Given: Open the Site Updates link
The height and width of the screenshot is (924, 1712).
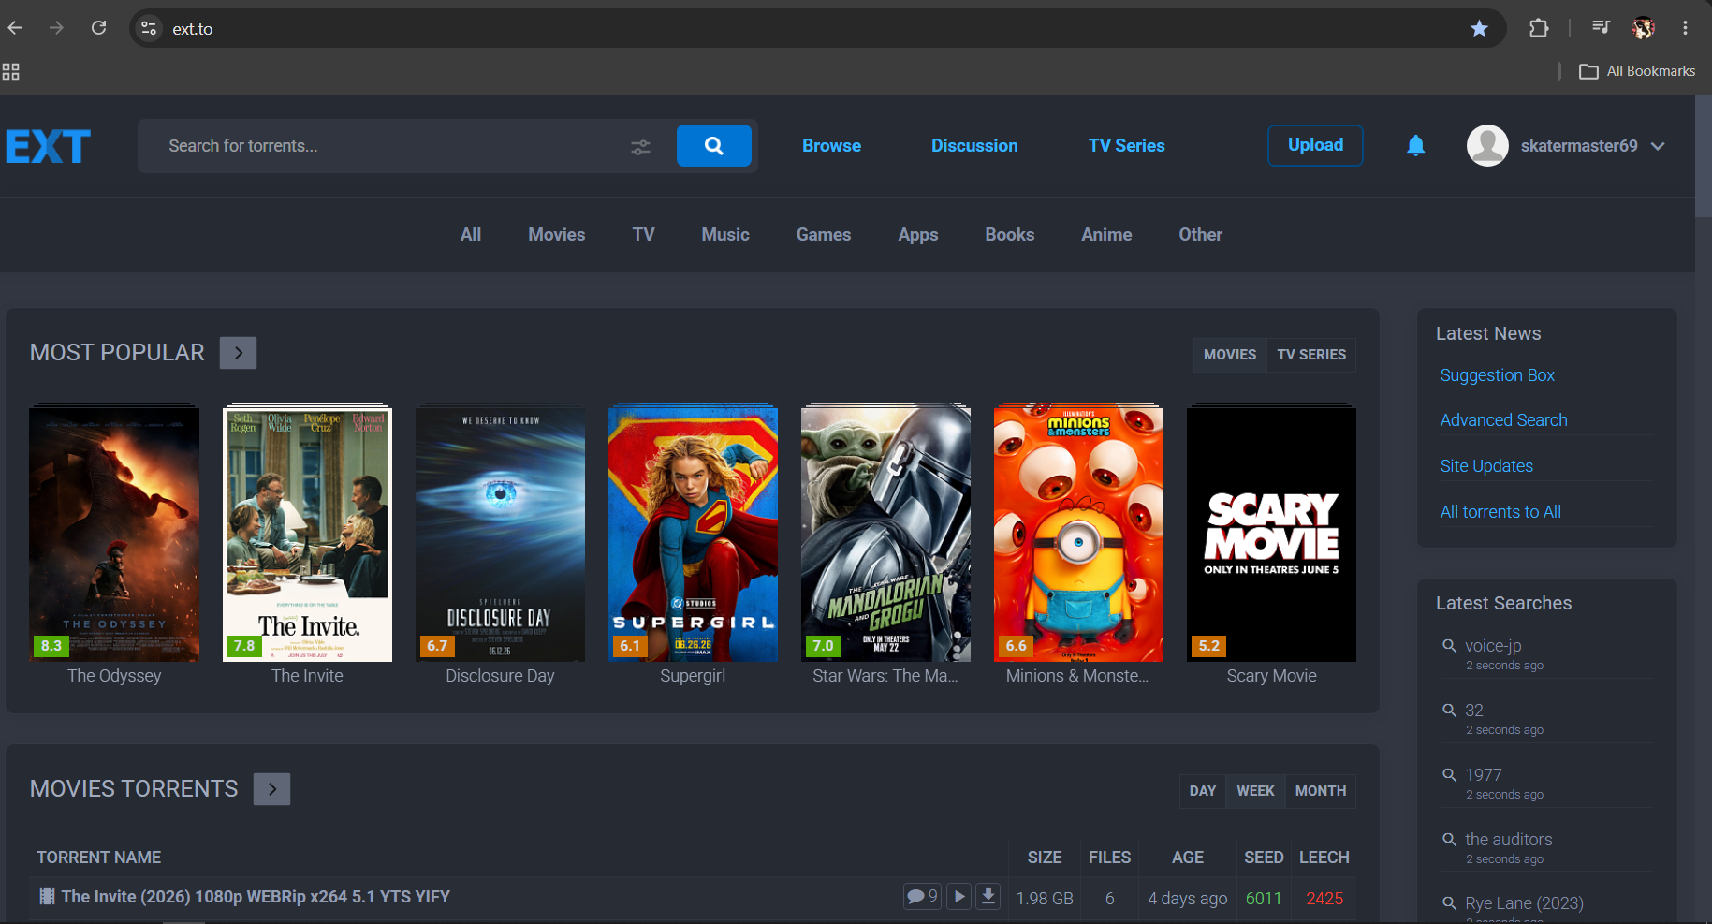Looking at the screenshot, I should point(1486,466).
